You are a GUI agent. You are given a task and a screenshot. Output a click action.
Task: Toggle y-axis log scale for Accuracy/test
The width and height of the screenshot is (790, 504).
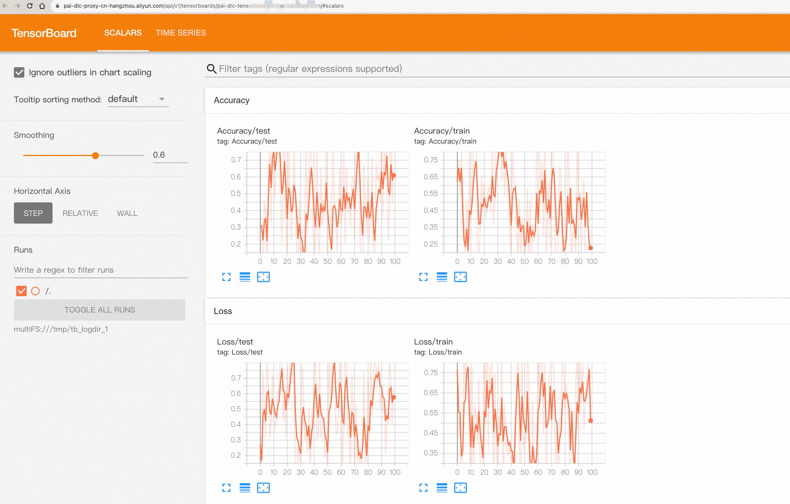click(x=245, y=277)
